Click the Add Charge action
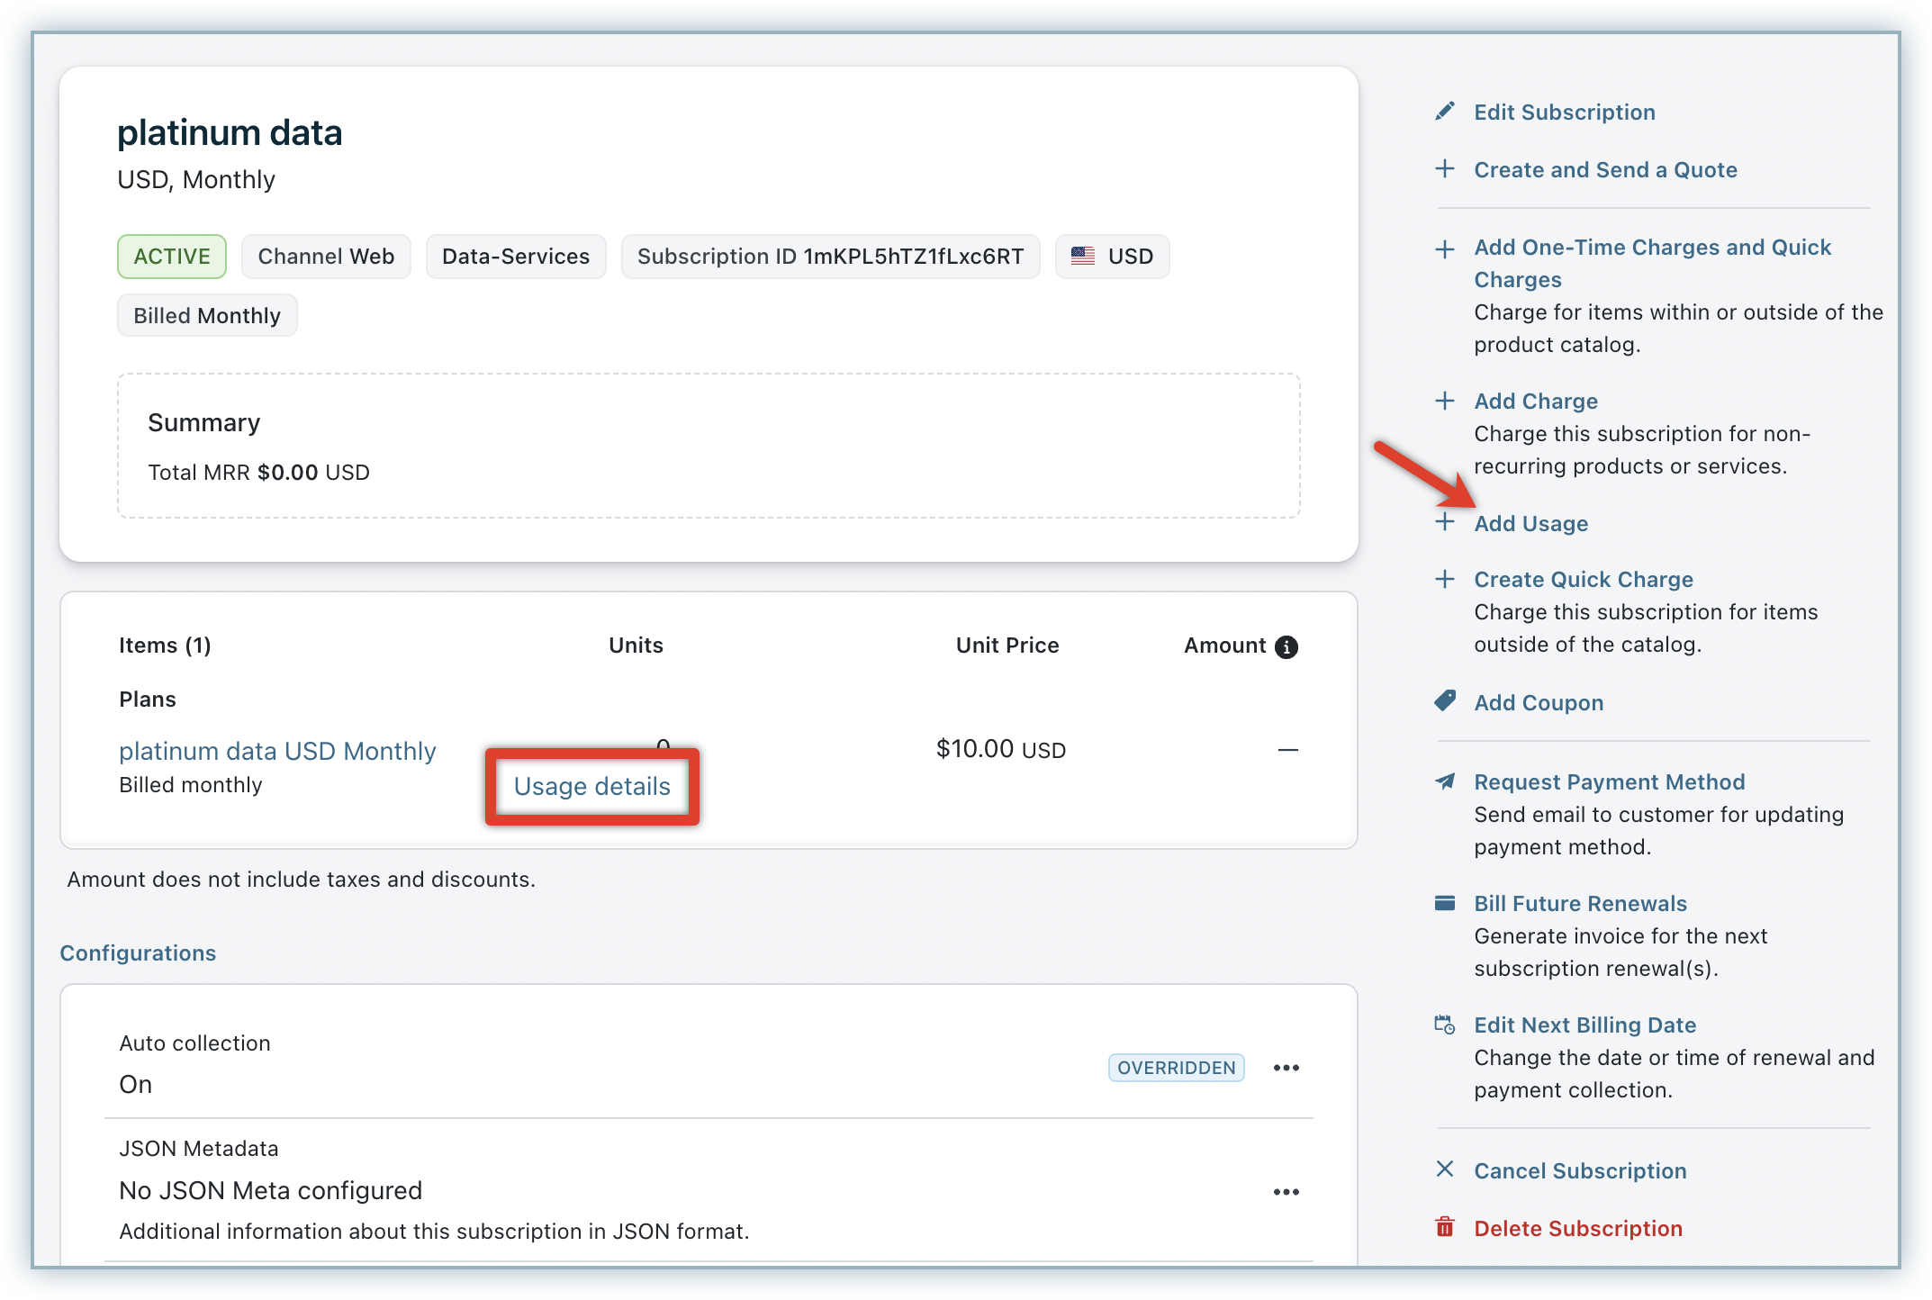 coord(1536,402)
